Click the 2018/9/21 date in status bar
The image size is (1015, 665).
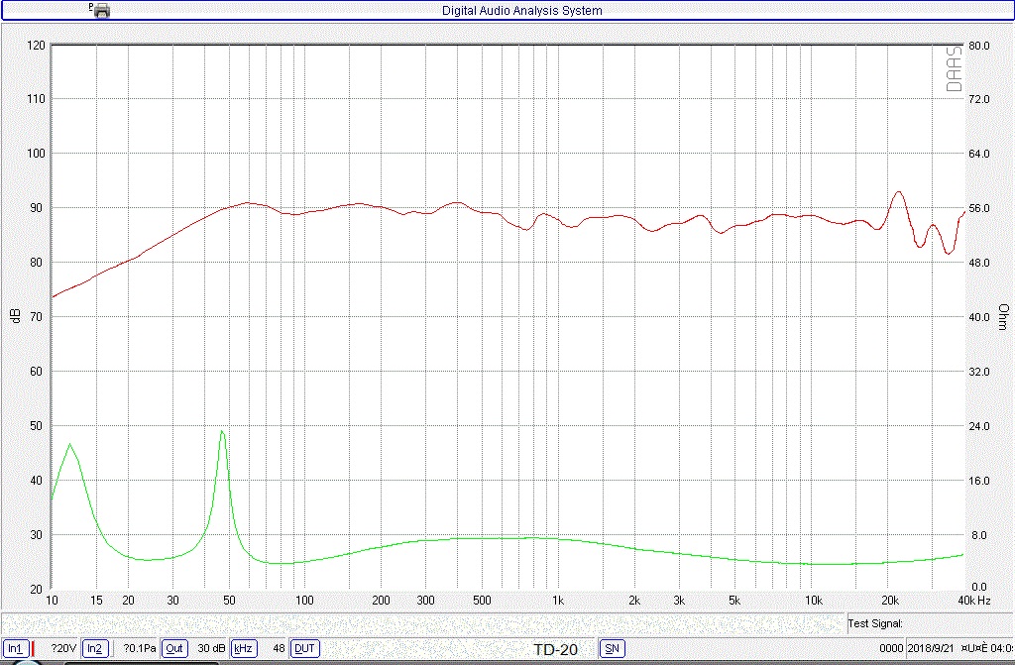(x=931, y=649)
